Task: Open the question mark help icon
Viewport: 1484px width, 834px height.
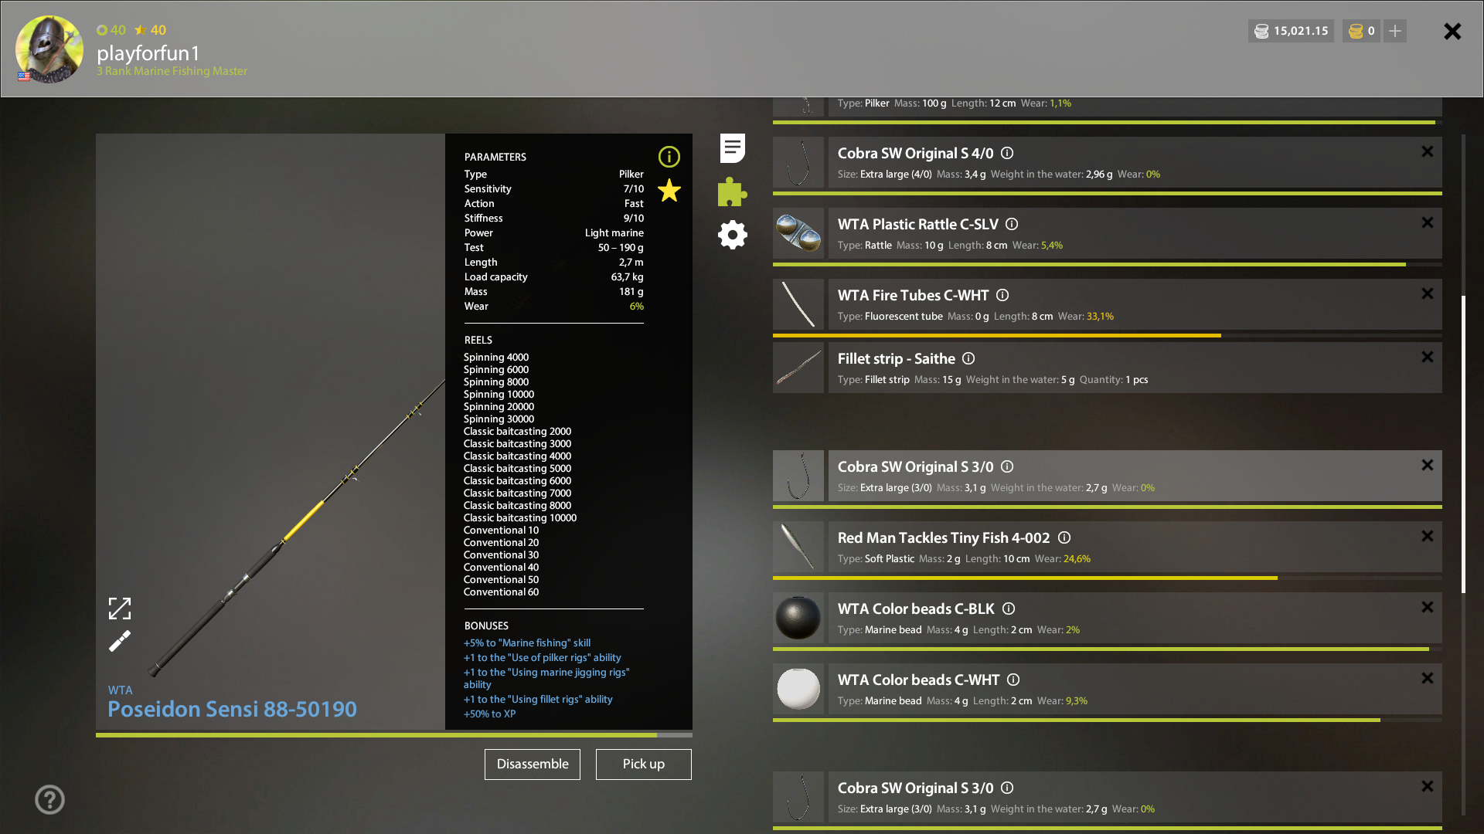Action: click(49, 799)
